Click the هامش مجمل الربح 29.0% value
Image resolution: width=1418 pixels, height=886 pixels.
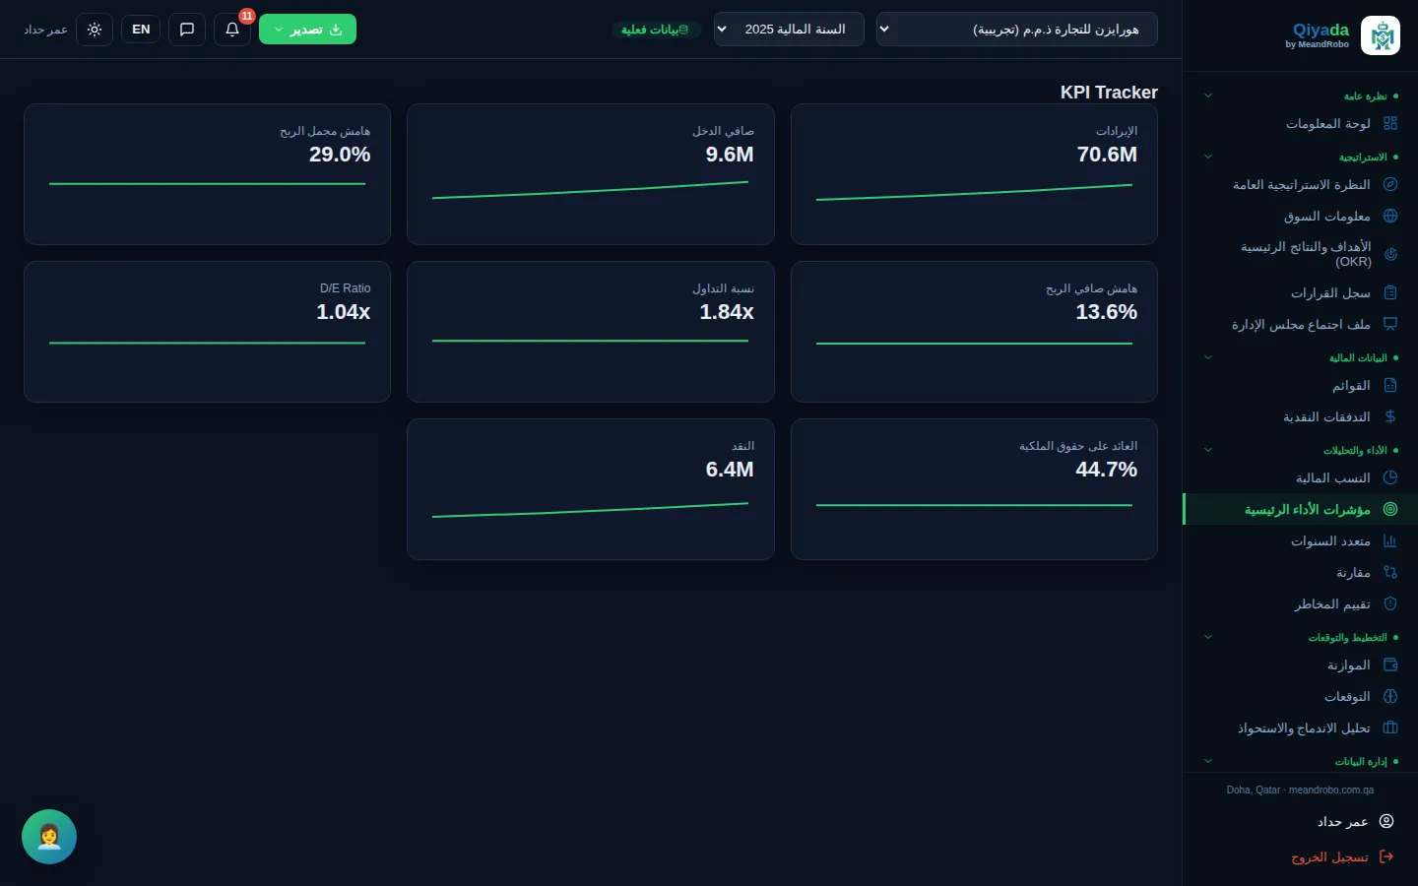(x=340, y=155)
